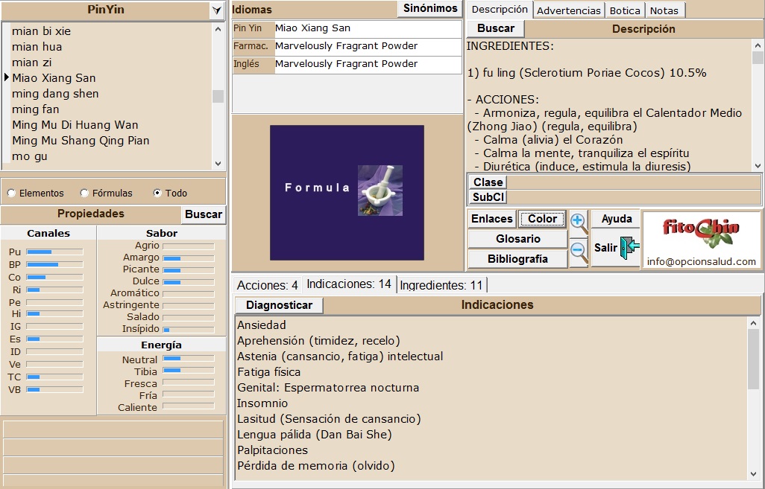Open the Bibliografía button
765x489 pixels.
(517, 259)
